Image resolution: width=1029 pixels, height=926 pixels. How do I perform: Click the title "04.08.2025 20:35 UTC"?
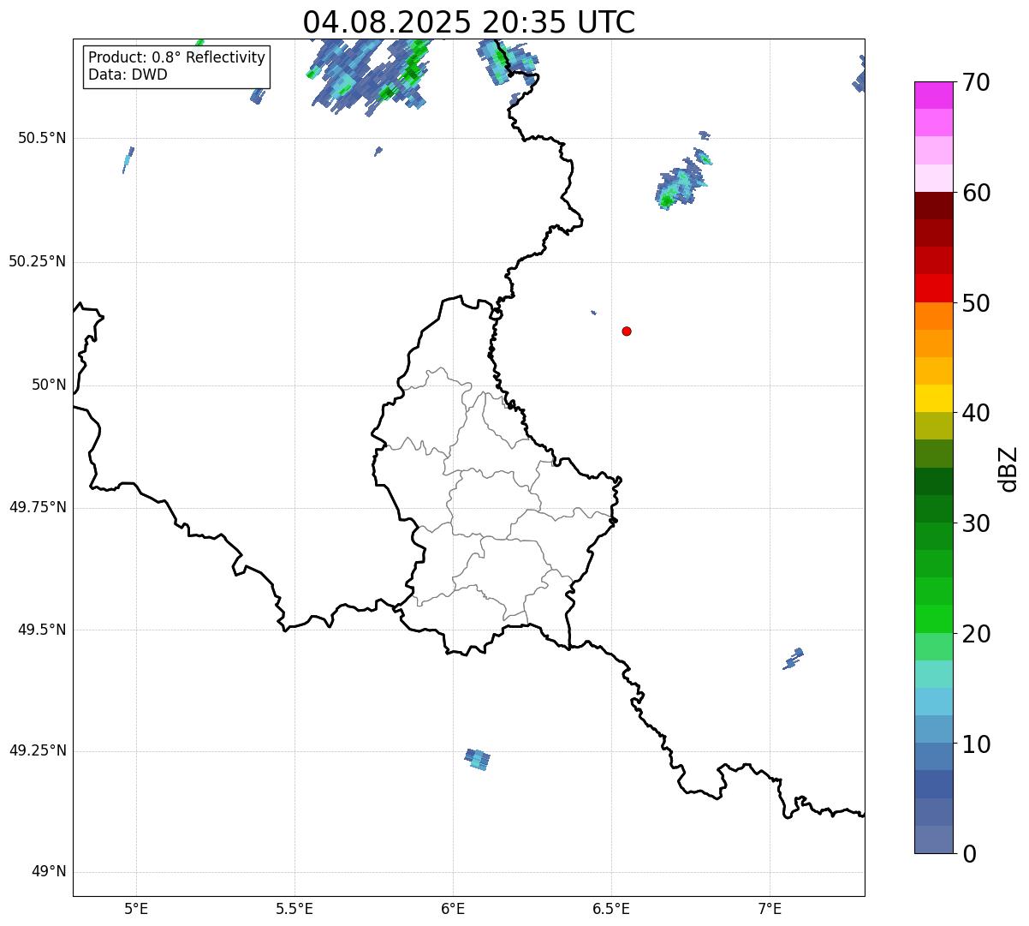(x=468, y=22)
